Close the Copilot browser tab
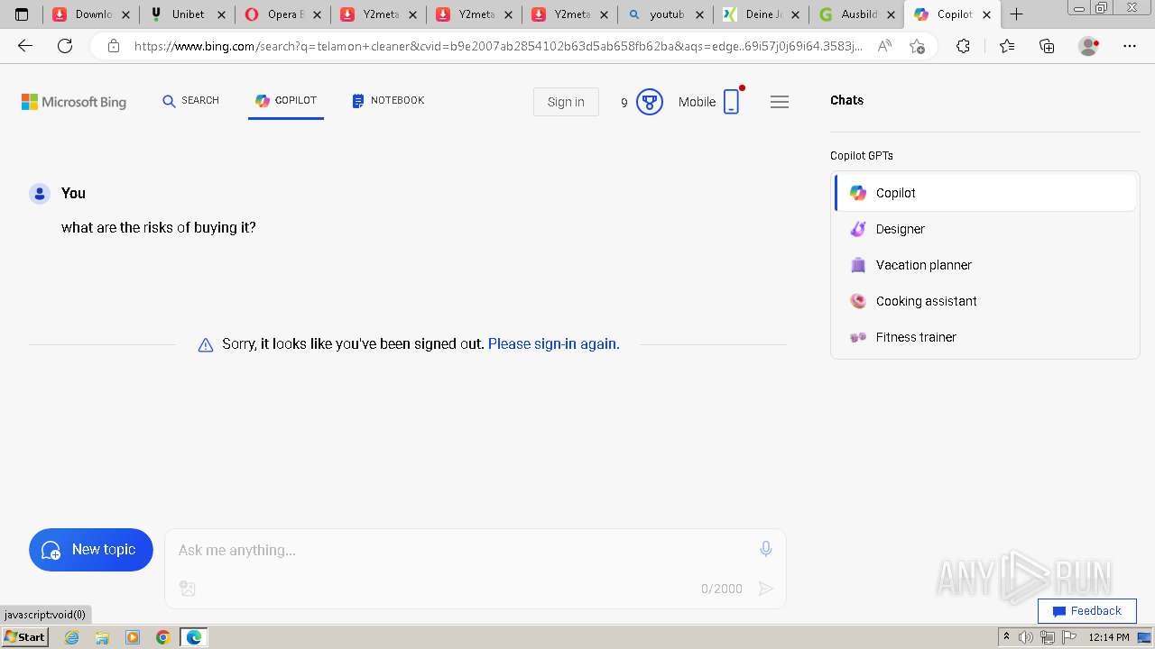This screenshot has width=1155, height=649. tap(986, 14)
